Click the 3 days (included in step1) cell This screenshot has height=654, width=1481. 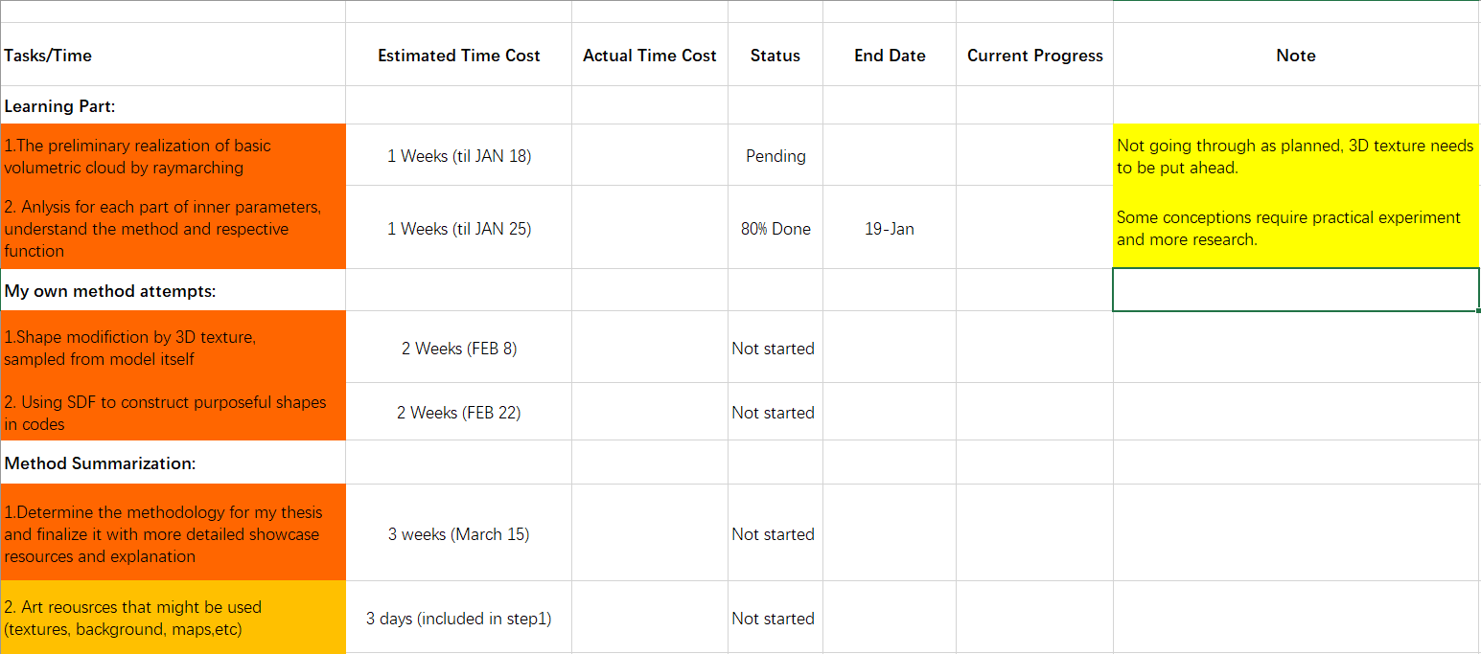pyautogui.click(x=458, y=618)
